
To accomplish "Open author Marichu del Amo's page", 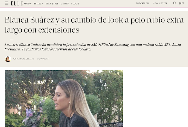I will (x=25, y=59).
